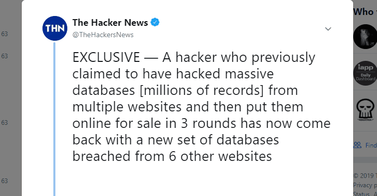The height and width of the screenshot is (196, 377).
Task: Click the topmost 63 number in background
Action: [x=5, y=34]
